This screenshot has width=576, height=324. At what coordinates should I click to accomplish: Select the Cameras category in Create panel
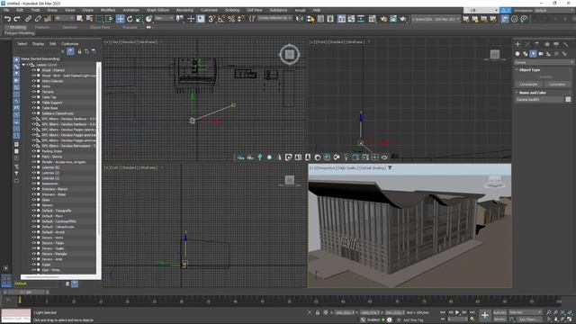pyautogui.click(x=541, y=54)
